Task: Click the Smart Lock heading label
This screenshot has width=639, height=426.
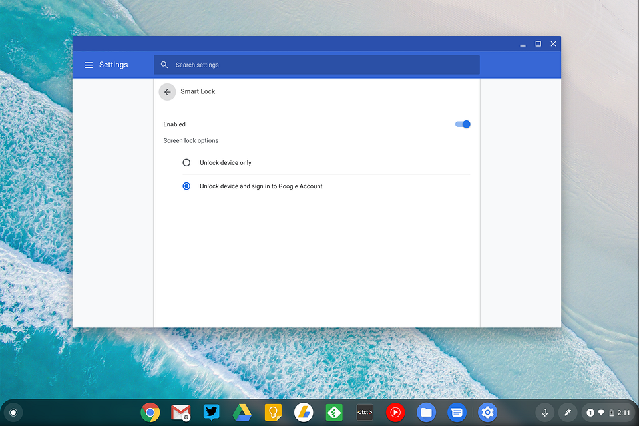Action: [198, 91]
